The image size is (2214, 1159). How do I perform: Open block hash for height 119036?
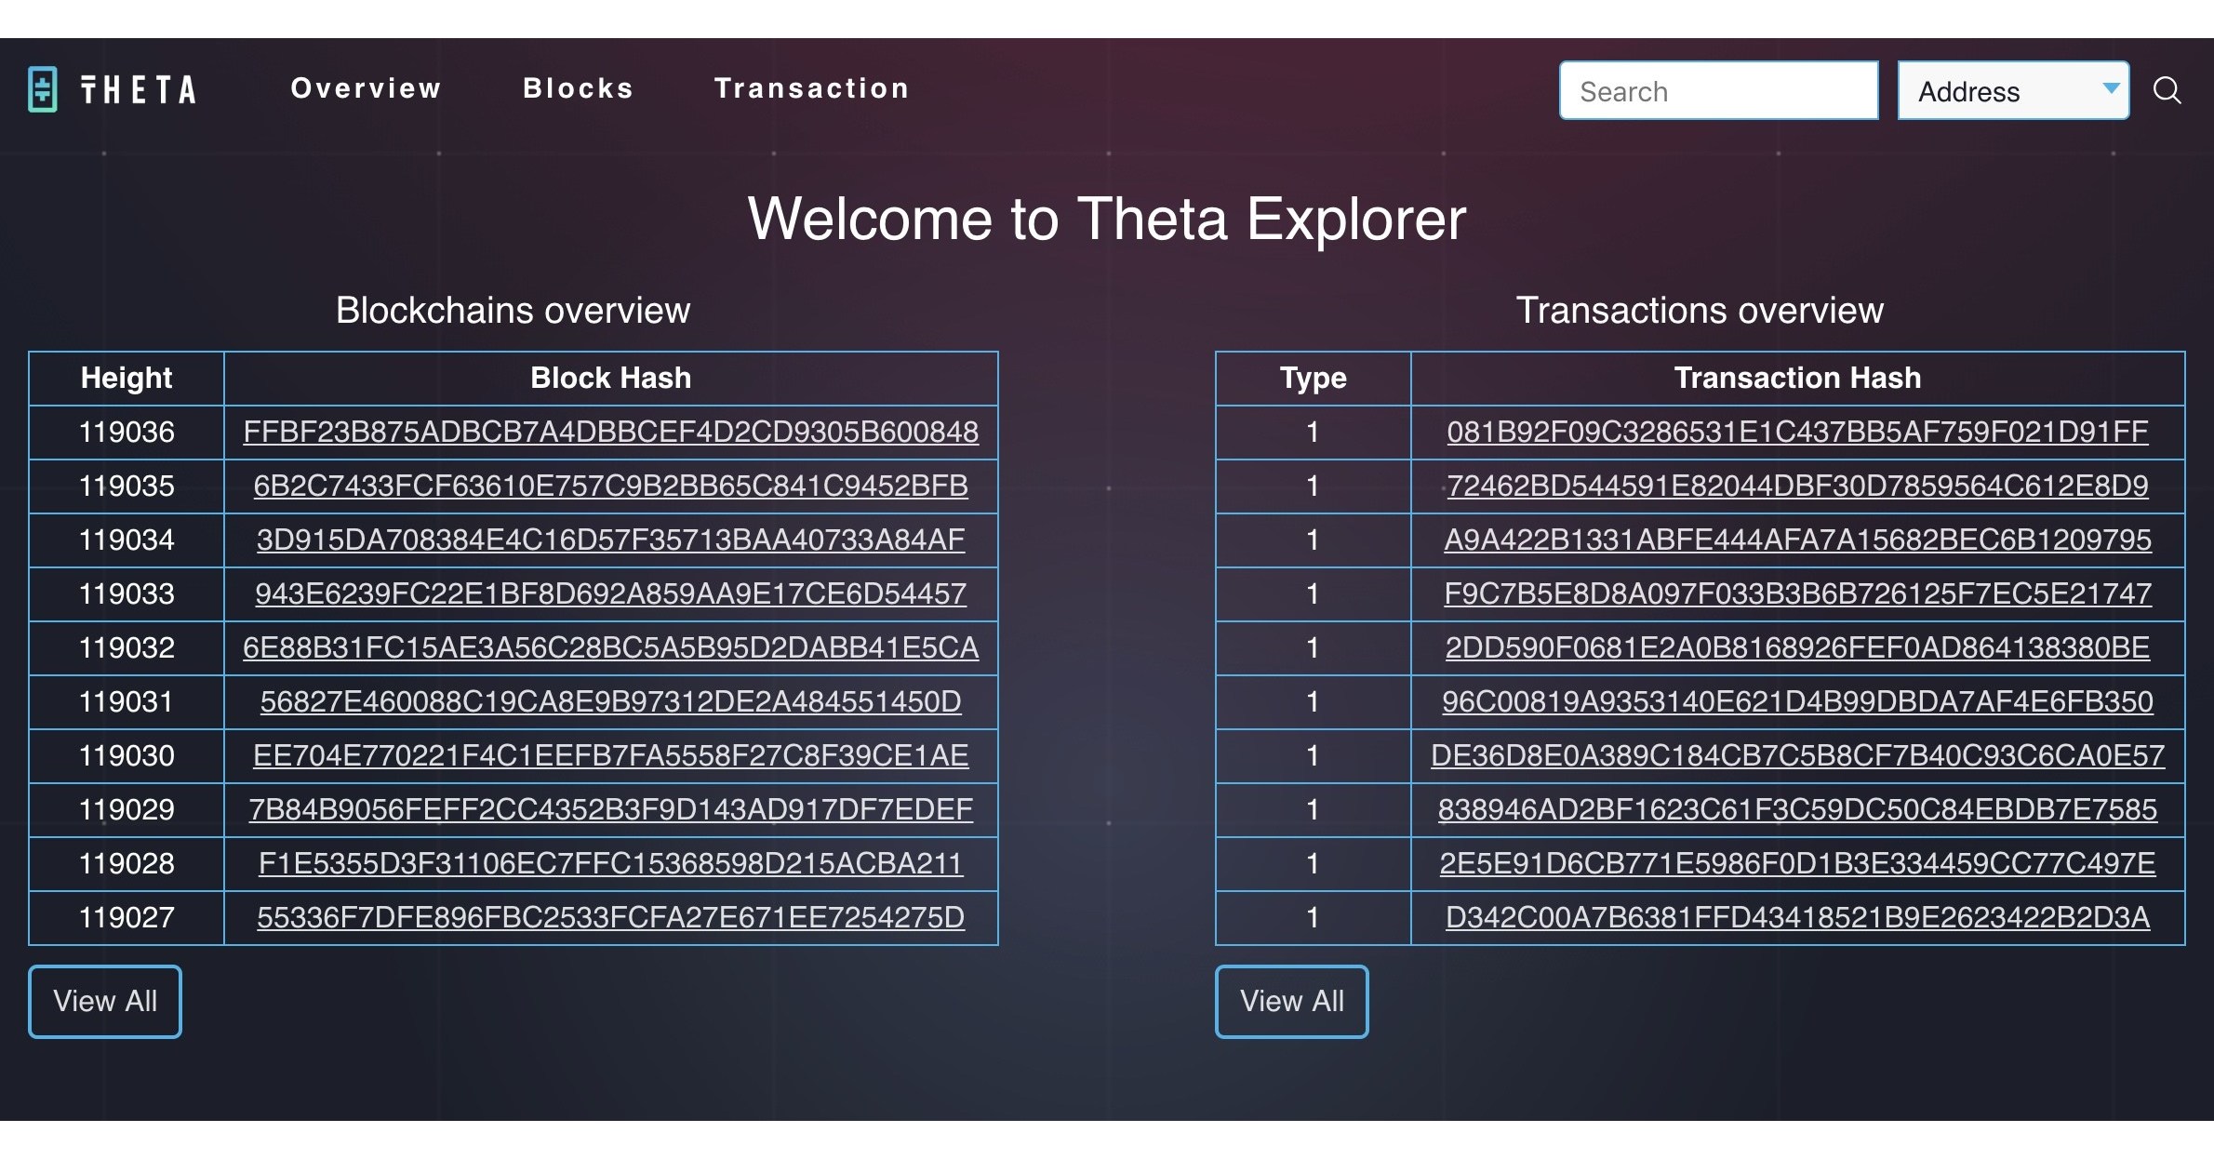tap(611, 432)
